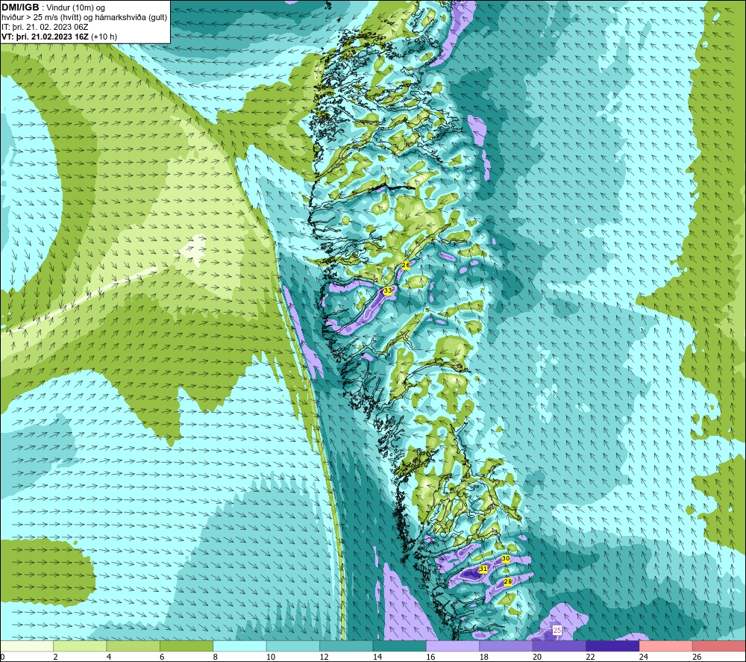Select the light green 4–6 legend swatch
Viewport: 746px width, 662px height.
coord(134,646)
